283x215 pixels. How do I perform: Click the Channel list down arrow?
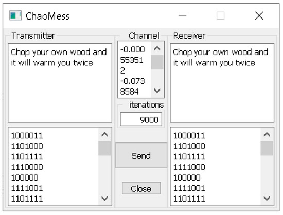157,91
